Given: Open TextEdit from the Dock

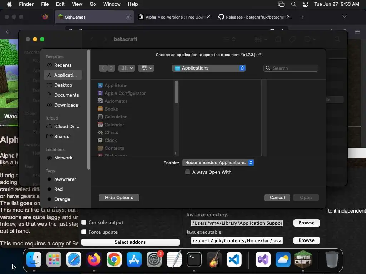Looking at the screenshot, I should (x=174, y=259).
